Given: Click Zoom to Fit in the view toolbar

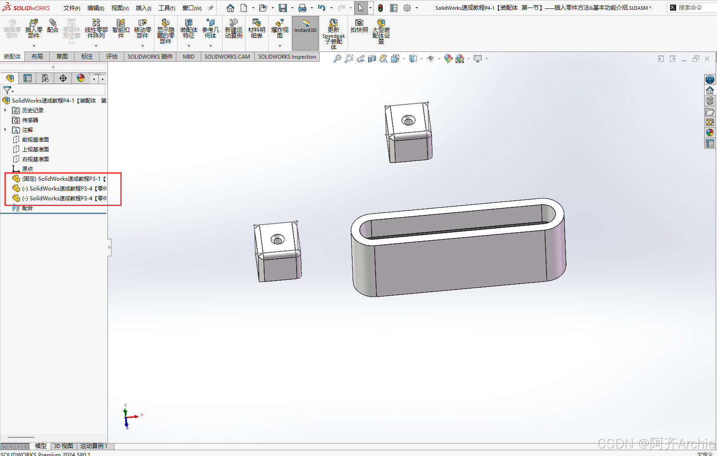Looking at the screenshot, I should 337,59.
